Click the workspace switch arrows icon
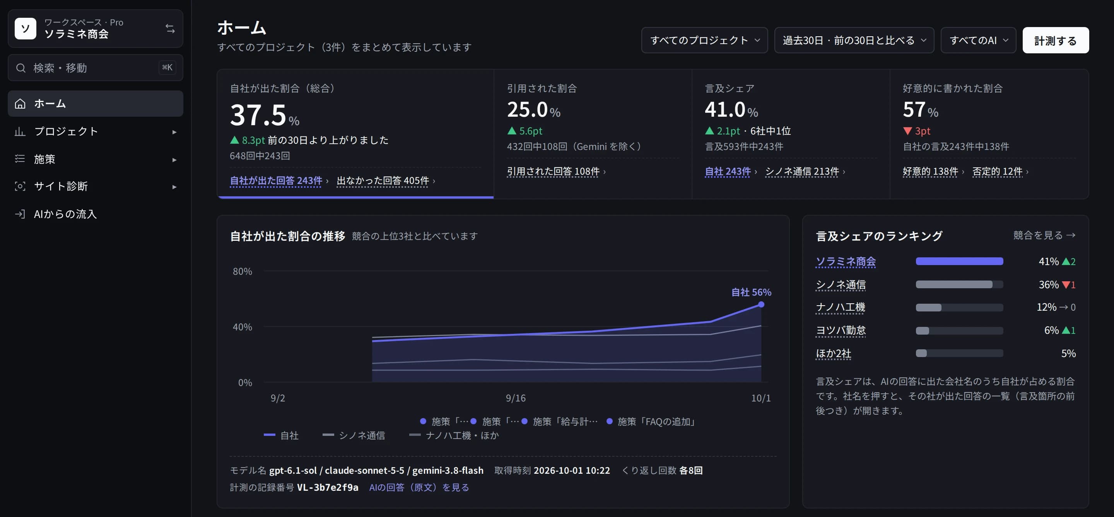Image resolution: width=1114 pixels, height=517 pixels. click(x=170, y=29)
